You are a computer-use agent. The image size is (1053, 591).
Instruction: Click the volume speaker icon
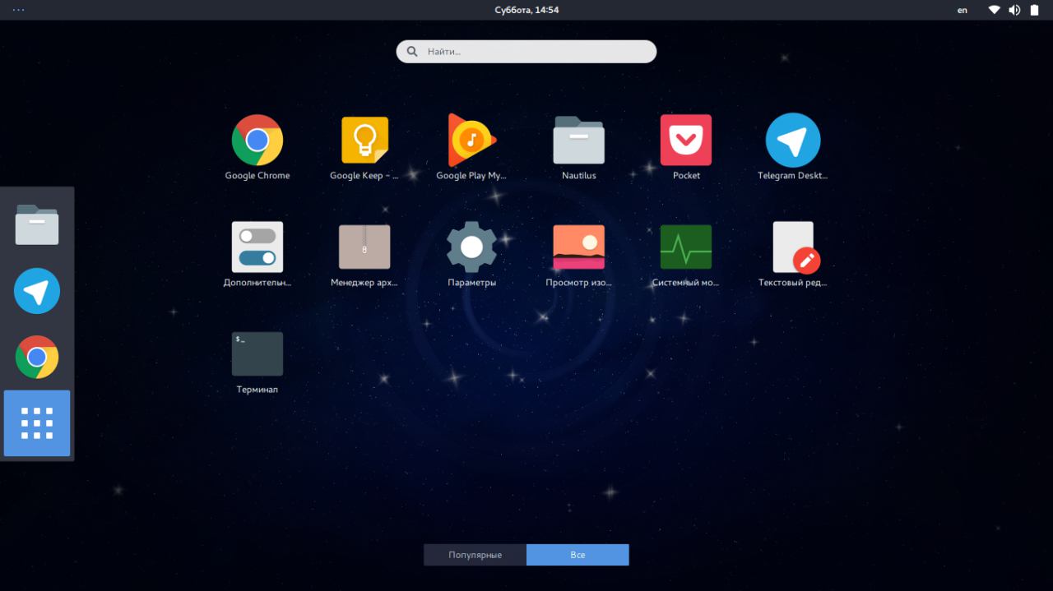coord(1014,10)
